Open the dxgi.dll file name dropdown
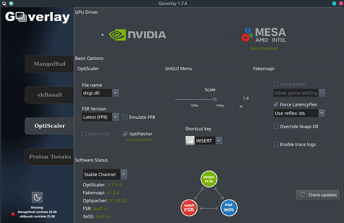Screen dimensions: 344x223 click(x=101, y=93)
